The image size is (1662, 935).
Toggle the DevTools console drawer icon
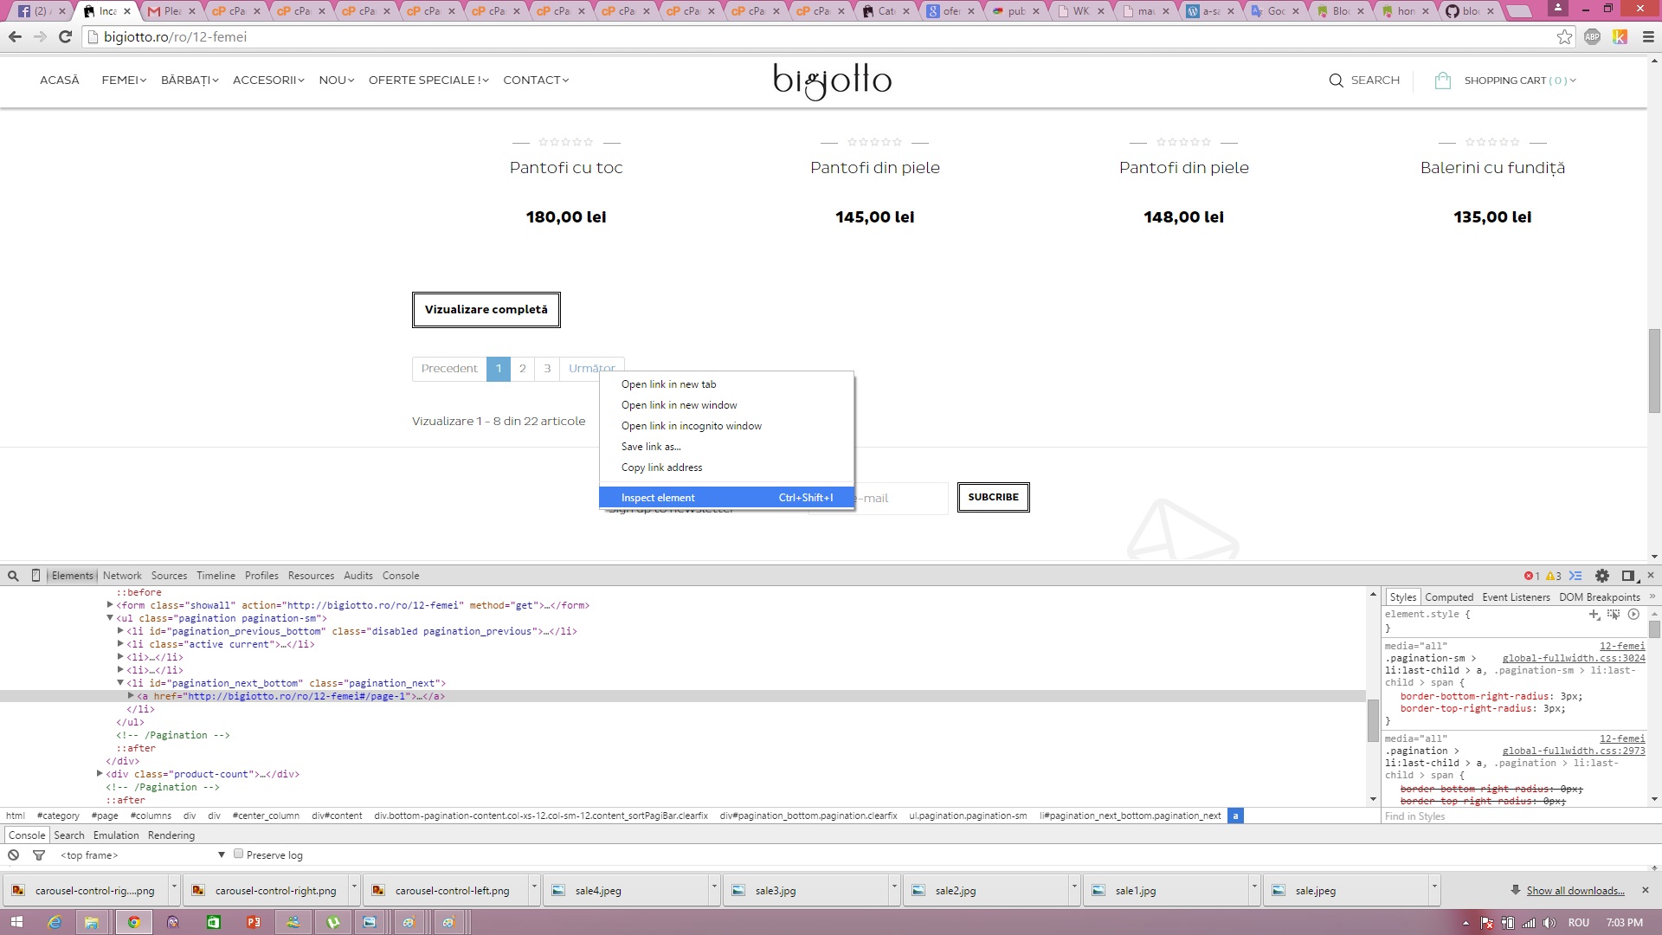(1575, 576)
